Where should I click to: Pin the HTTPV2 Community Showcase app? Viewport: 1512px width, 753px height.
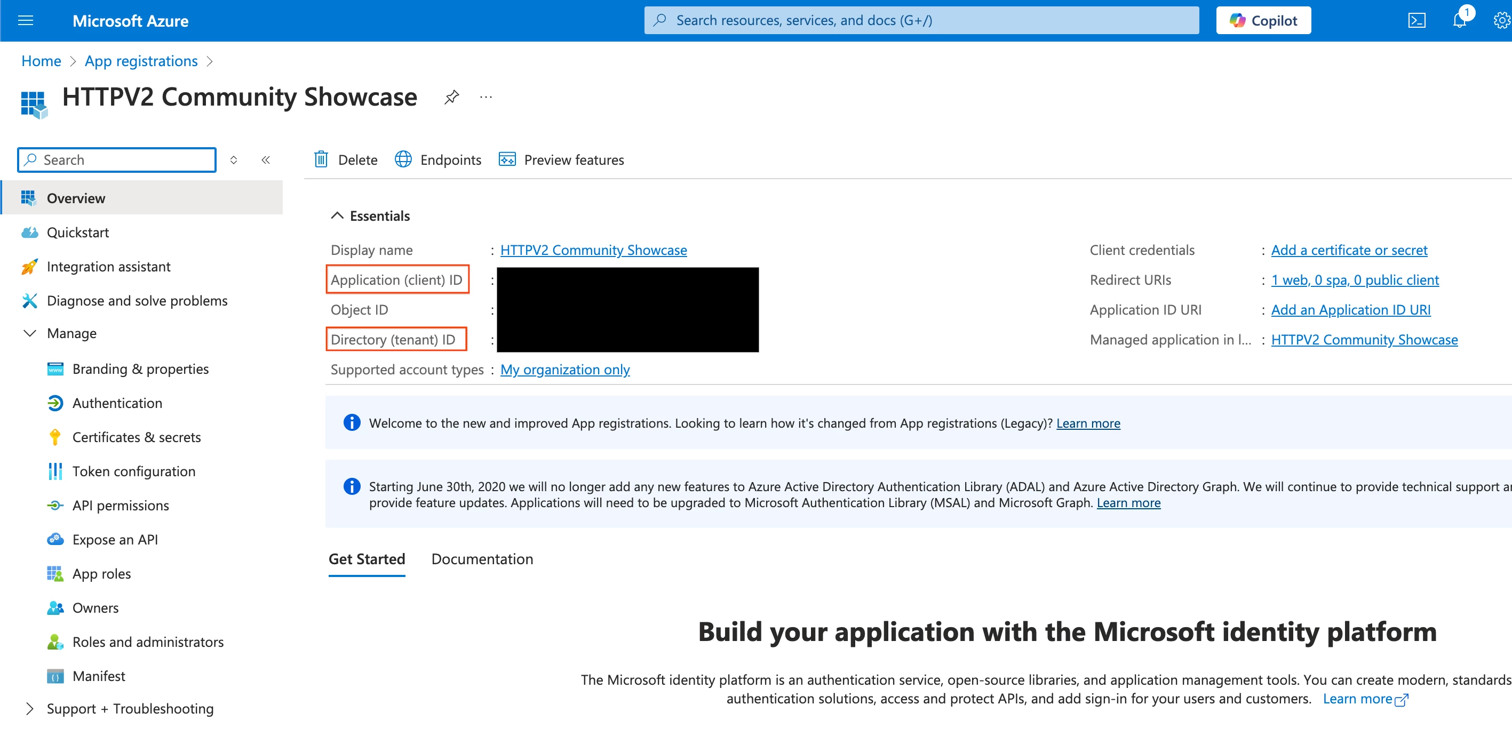tap(451, 97)
